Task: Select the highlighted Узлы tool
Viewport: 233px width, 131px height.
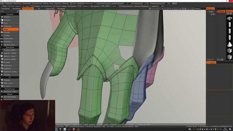Action: click(x=9, y=29)
